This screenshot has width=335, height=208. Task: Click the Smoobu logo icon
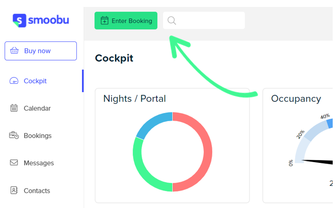19,21
